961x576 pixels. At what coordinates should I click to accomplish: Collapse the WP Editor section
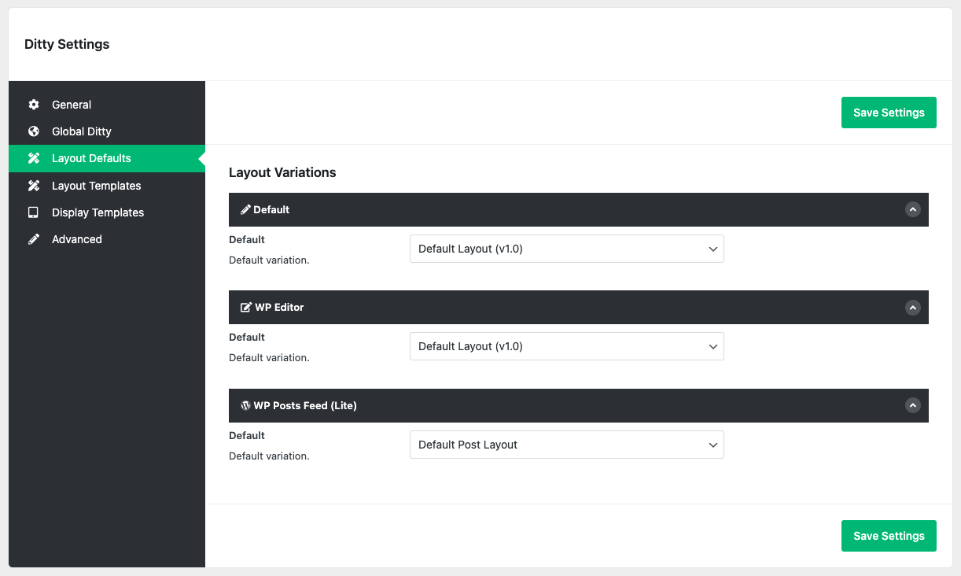click(912, 308)
